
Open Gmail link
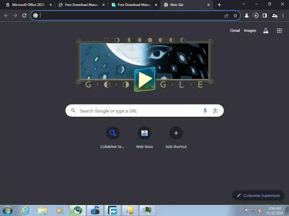[x=235, y=30]
